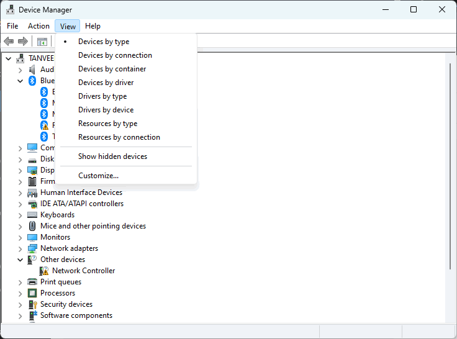
Task: Select the Network Controller device
Action: pos(84,271)
